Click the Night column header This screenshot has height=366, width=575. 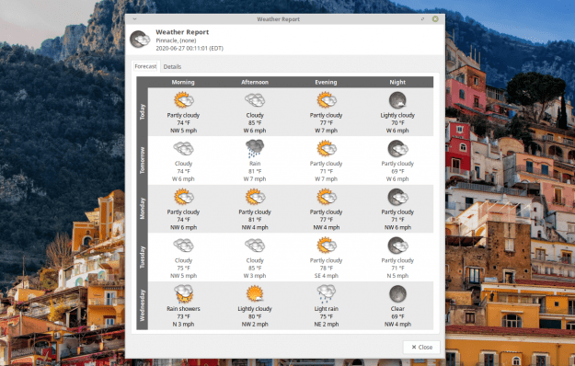pos(397,82)
